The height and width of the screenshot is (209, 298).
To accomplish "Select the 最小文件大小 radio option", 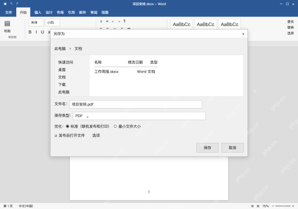I will tap(115, 127).
